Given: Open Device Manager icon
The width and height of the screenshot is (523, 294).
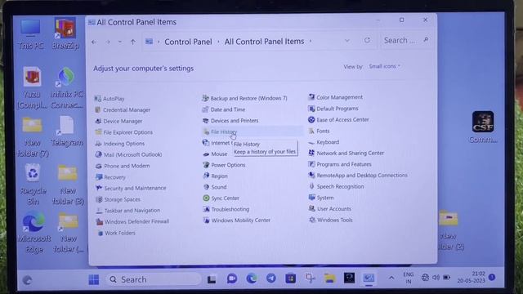Looking at the screenshot, I should pyautogui.click(x=98, y=121).
